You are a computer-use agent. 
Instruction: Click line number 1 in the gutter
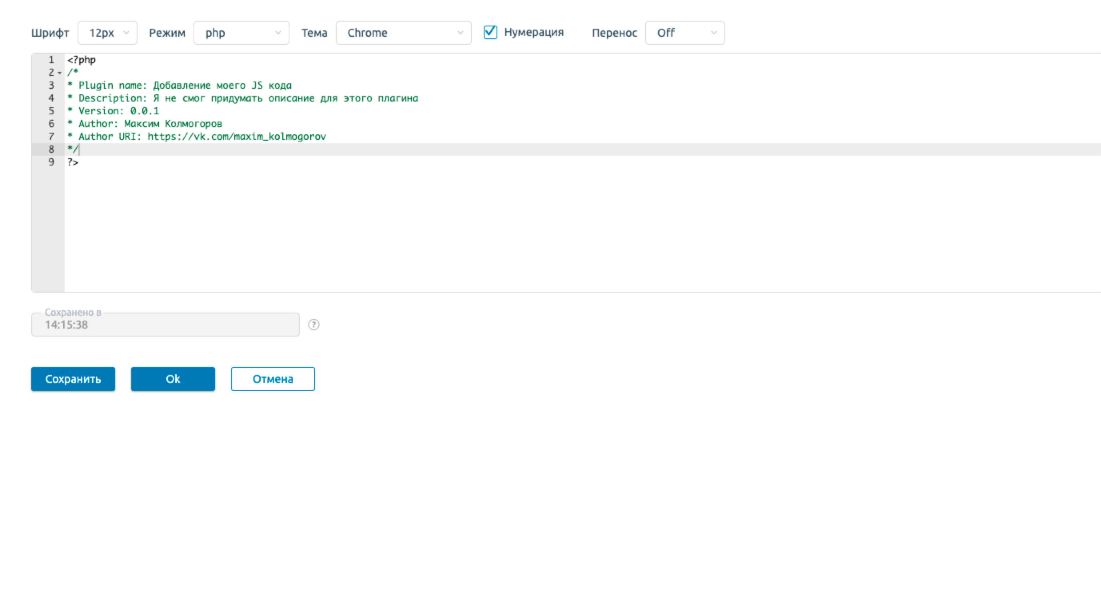(51, 60)
